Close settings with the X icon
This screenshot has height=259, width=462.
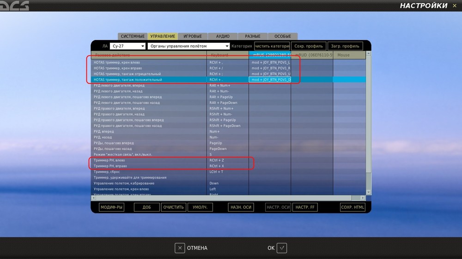click(454, 6)
